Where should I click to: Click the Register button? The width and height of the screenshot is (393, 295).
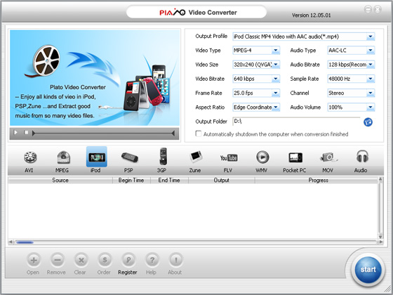[128, 264]
